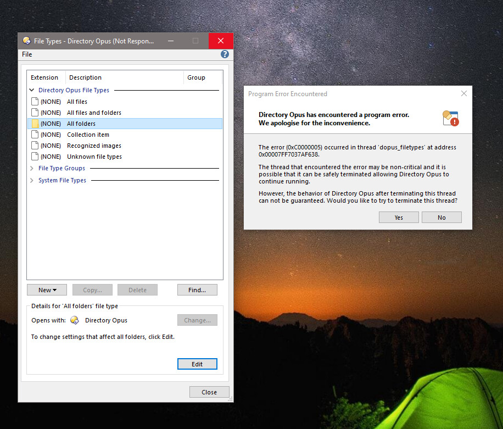The height and width of the screenshot is (429, 503).
Task: Open the Find... dialog button
Action: tap(197, 289)
